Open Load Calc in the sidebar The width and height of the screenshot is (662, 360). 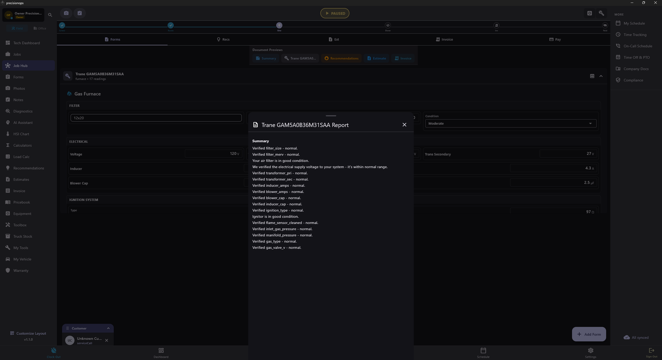point(28,157)
